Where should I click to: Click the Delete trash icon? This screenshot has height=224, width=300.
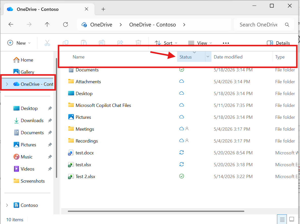coord(138,43)
